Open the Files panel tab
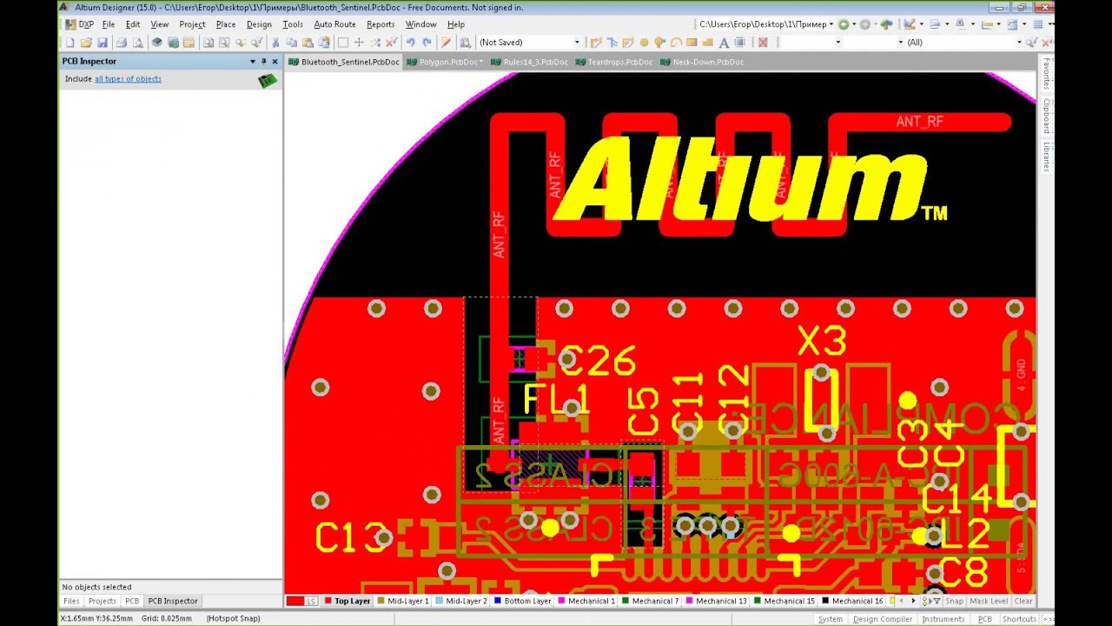This screenshot has width=1112, height=626. coord(71,601)
